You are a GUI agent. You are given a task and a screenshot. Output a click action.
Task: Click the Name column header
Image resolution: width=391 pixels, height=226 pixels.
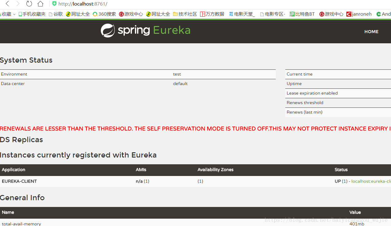(x=8, y=212)
